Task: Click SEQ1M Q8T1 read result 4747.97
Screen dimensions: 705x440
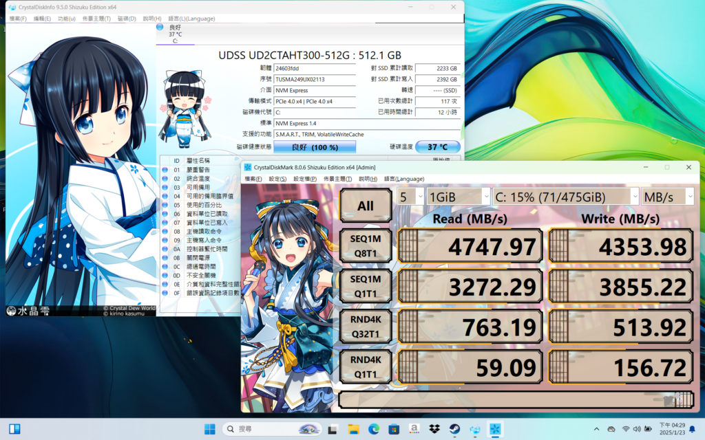Action: (x=470, y=245)
